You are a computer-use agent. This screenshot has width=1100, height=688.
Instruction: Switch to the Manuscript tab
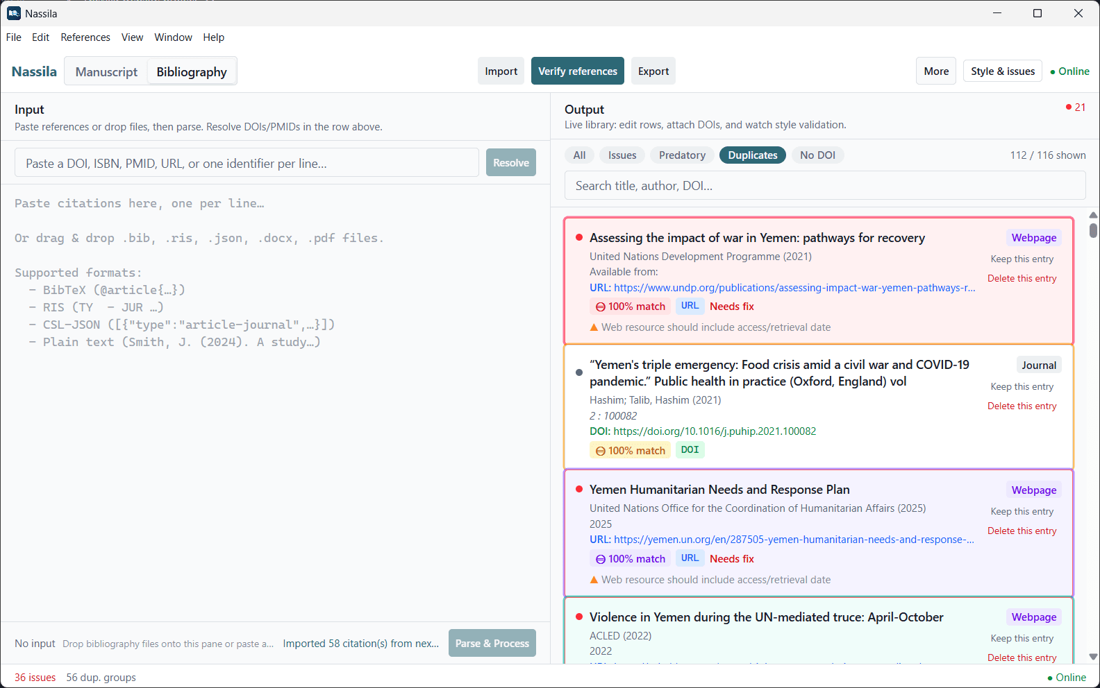[106, 71]
